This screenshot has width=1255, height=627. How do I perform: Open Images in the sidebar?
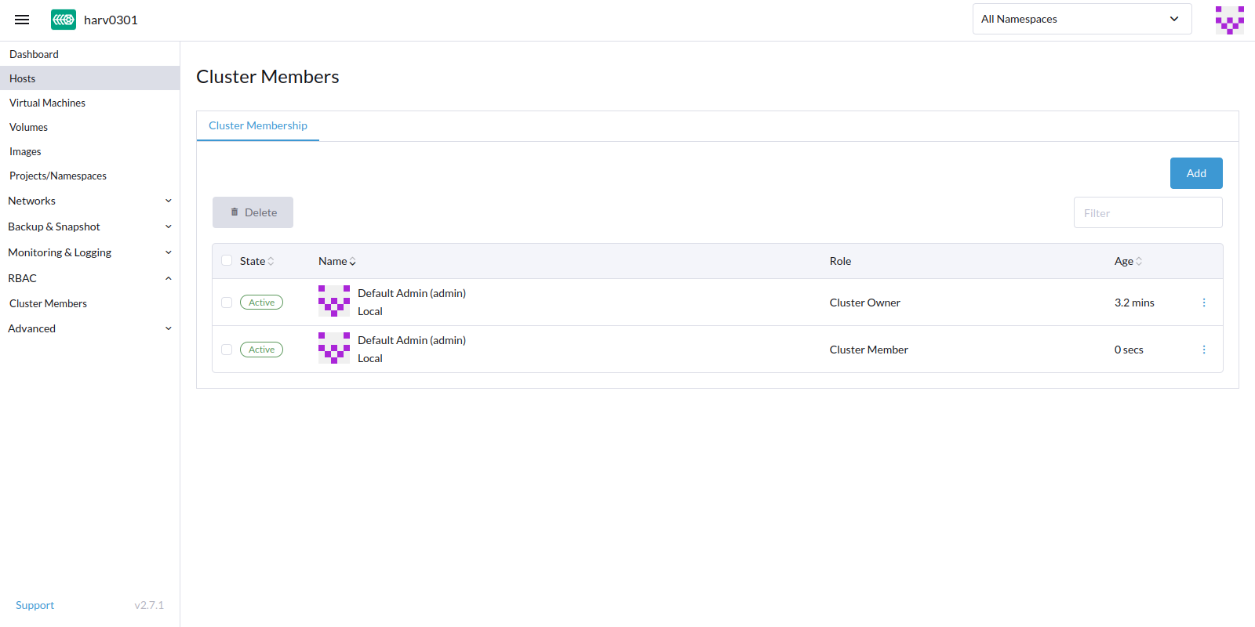pos(89,151)
